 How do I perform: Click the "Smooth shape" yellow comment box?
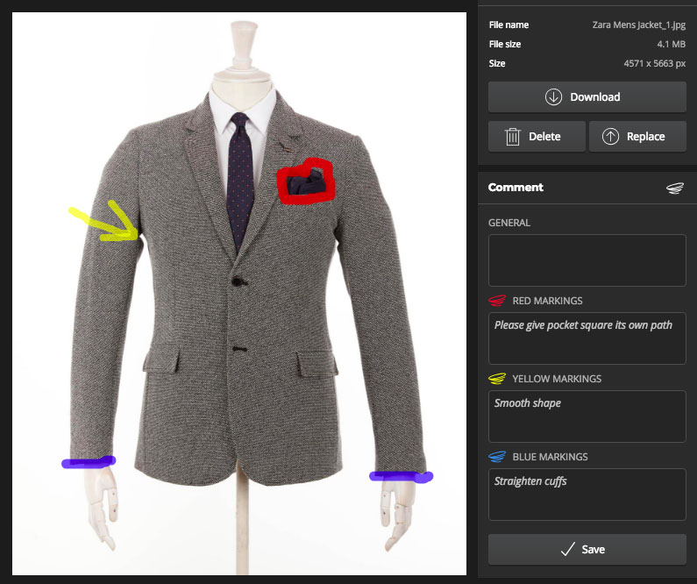pos(587,416)
